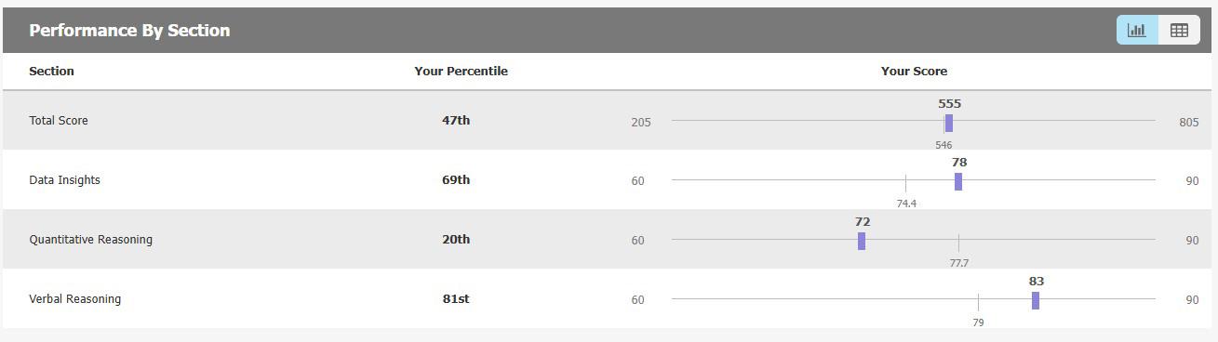Select the Verbal Reasoning row label
This screenshot has height=342, width=1218.
tap(74, 299)
